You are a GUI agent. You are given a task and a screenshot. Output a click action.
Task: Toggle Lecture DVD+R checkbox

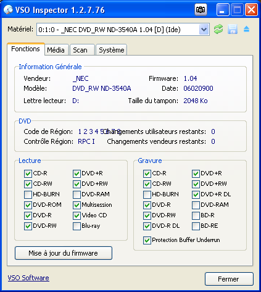point(77,173)
